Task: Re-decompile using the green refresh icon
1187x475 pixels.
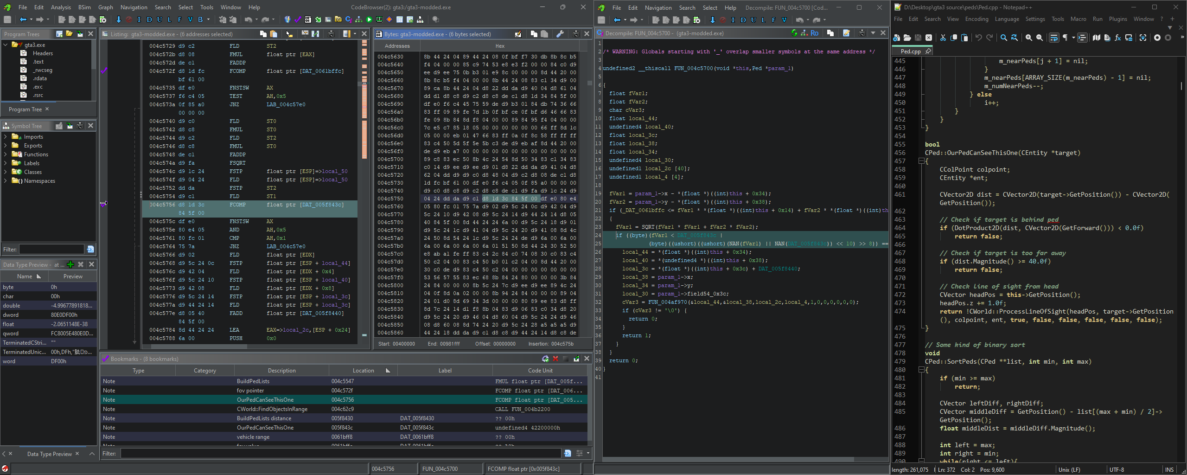Action: [x=794, y=33]
